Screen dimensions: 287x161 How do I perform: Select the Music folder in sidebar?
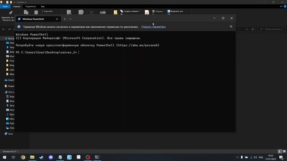pyautogui.click(x=10, y=114)
